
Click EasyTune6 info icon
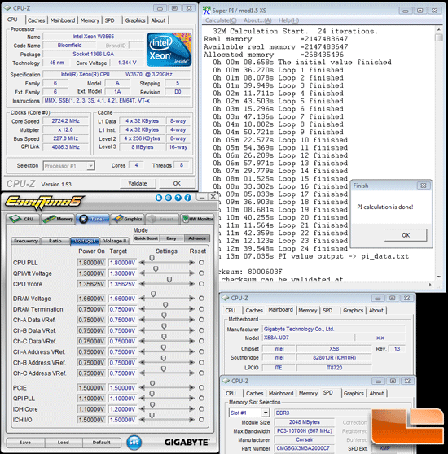pyautogui.click(x=188, y=198)
